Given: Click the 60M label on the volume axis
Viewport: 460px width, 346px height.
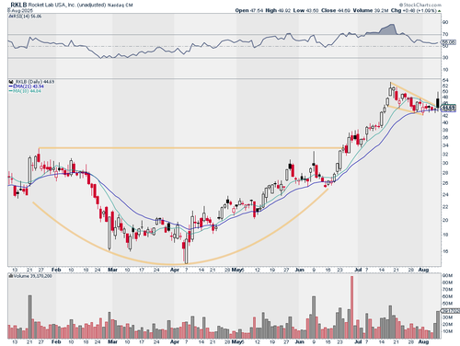Looking at the screenshot, I should (x=447, y=296).
